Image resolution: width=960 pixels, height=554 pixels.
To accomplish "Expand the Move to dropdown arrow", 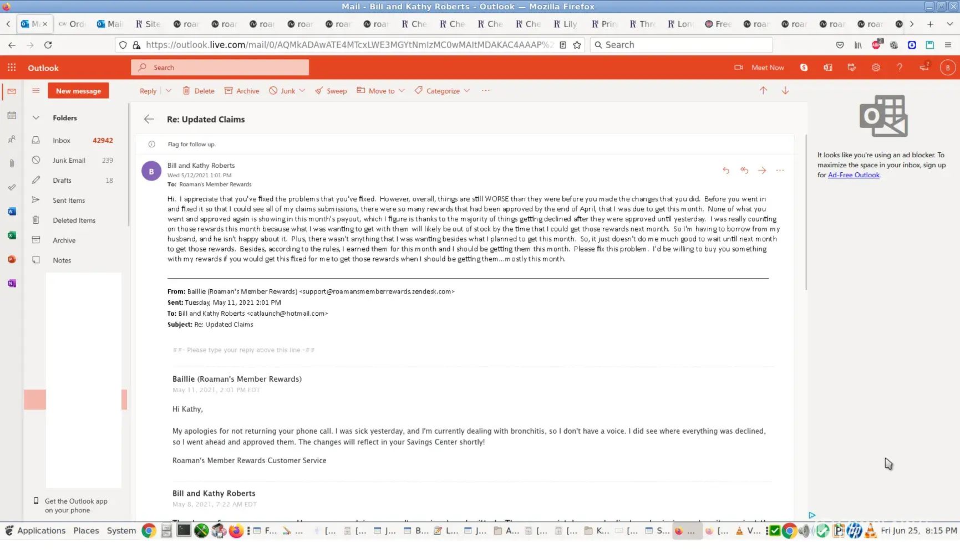I will click(402, 91).
